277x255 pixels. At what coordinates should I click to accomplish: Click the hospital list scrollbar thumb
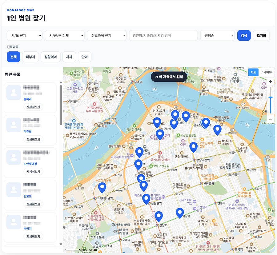pyautogui.click(x=61, y=105)
